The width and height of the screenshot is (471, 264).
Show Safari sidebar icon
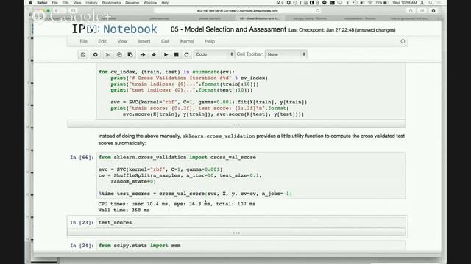coord(73,11)
